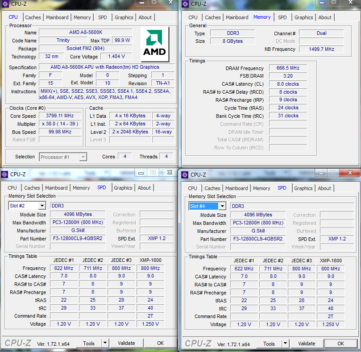Click the Bus Speed value 99.98 MHz
This screenshot has width=361, height=352.
pos(60,132)
